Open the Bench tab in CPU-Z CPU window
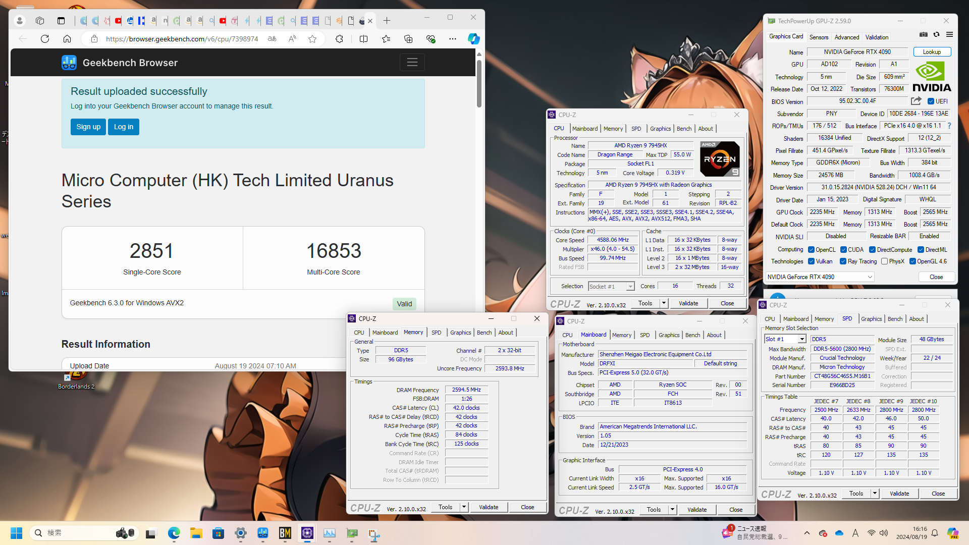969x545 pixels. (684, 129)
